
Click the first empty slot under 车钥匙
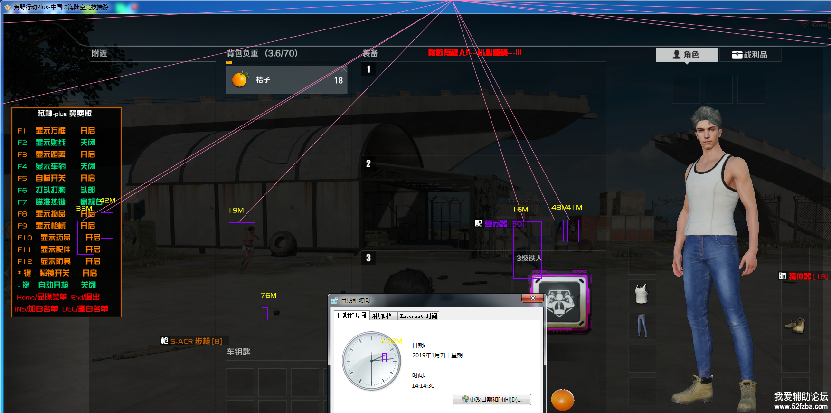click(x=240, y=382)
